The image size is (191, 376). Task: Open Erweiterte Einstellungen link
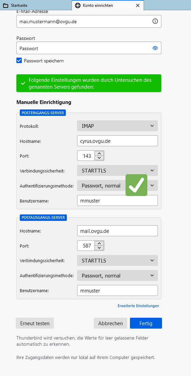pos(138,306)
